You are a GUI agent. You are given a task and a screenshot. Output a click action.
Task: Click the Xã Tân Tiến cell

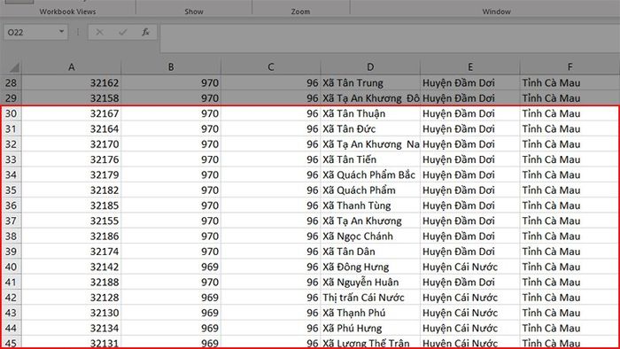point(370,159)
